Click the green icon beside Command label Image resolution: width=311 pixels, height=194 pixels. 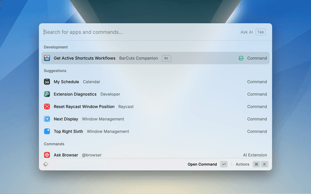[241, 58]
